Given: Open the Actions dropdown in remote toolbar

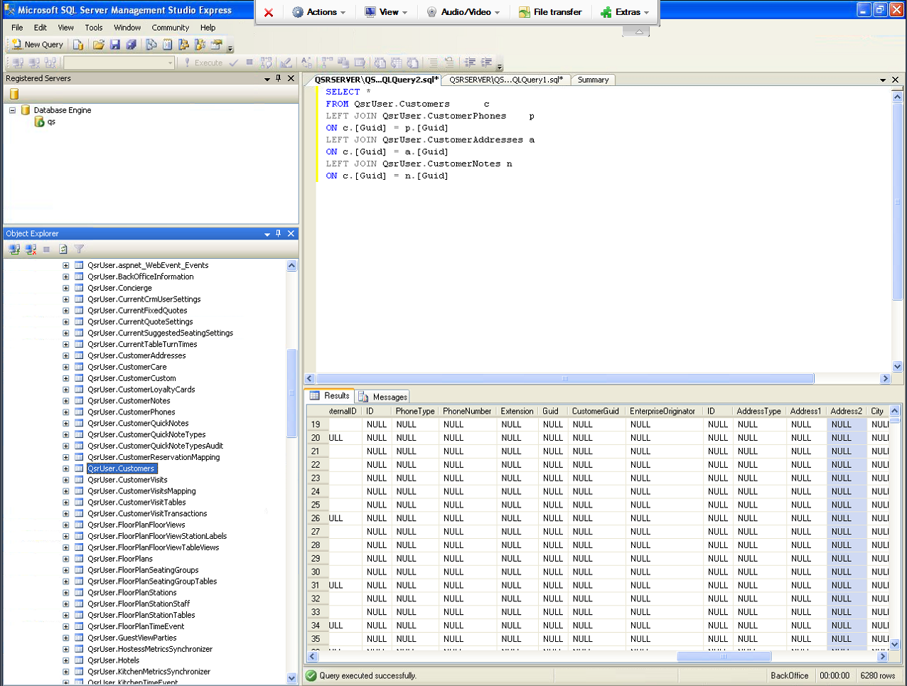Looking at the screenshot, I should (x=319, y=12).
